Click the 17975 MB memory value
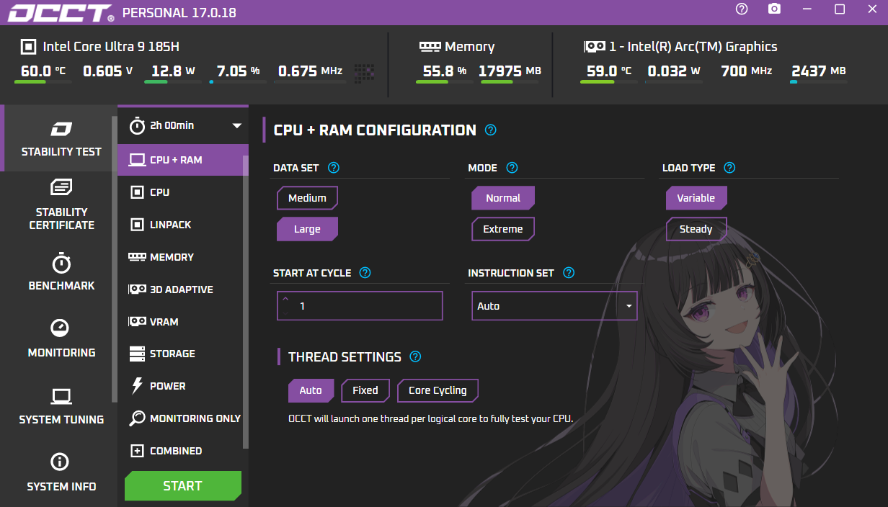The image size is (888, 507). coord(510,71)
